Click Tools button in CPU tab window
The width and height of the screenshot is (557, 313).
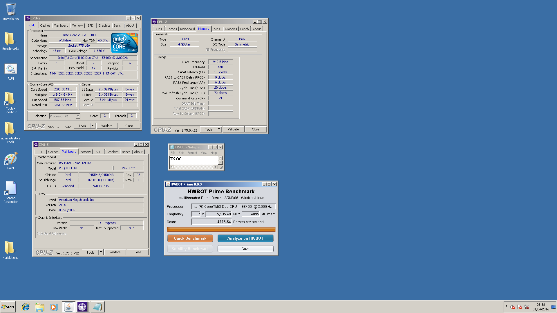[x=82, y=126]
